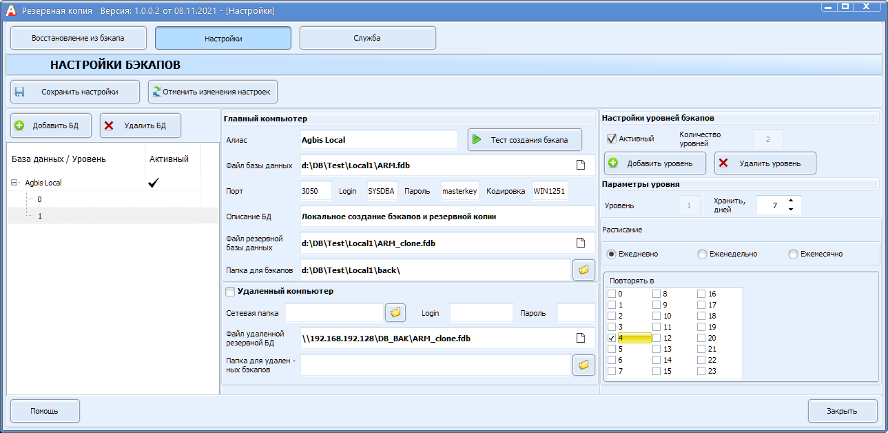Click Папка для бэкапов path field

click(x=435, y=270)
